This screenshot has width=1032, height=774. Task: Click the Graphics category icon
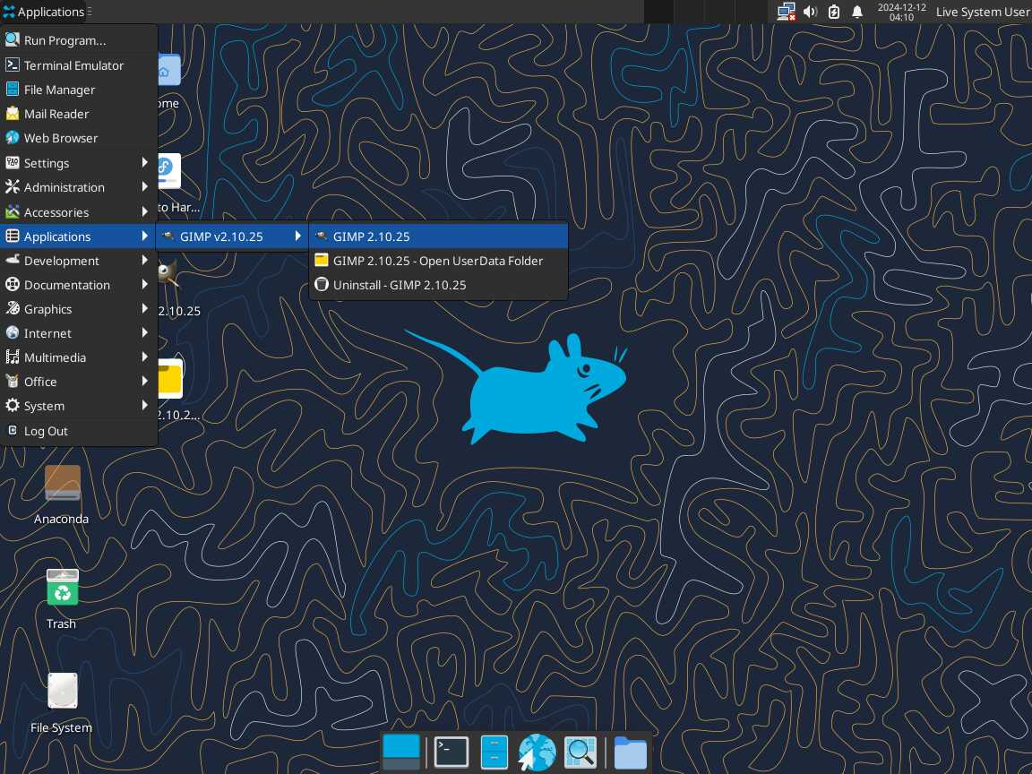tap(12, 308)
